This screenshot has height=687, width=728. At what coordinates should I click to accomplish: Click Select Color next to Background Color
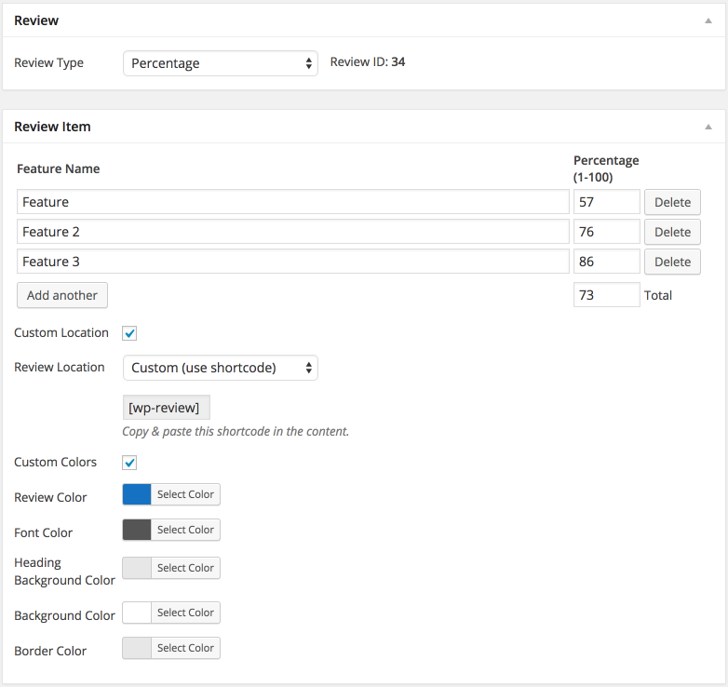click(185, 613)
